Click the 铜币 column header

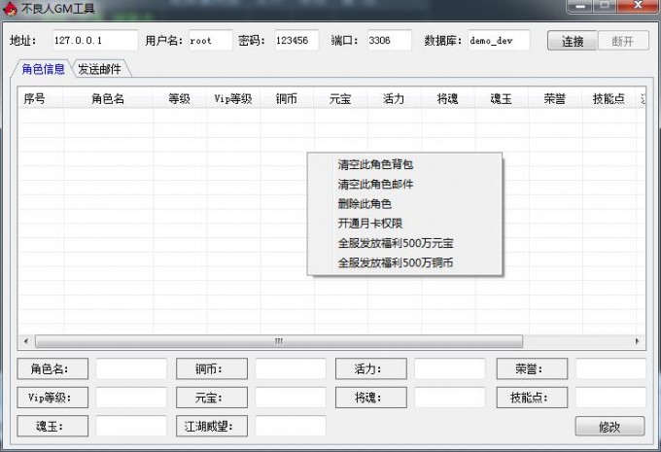(x=287, y=99)
